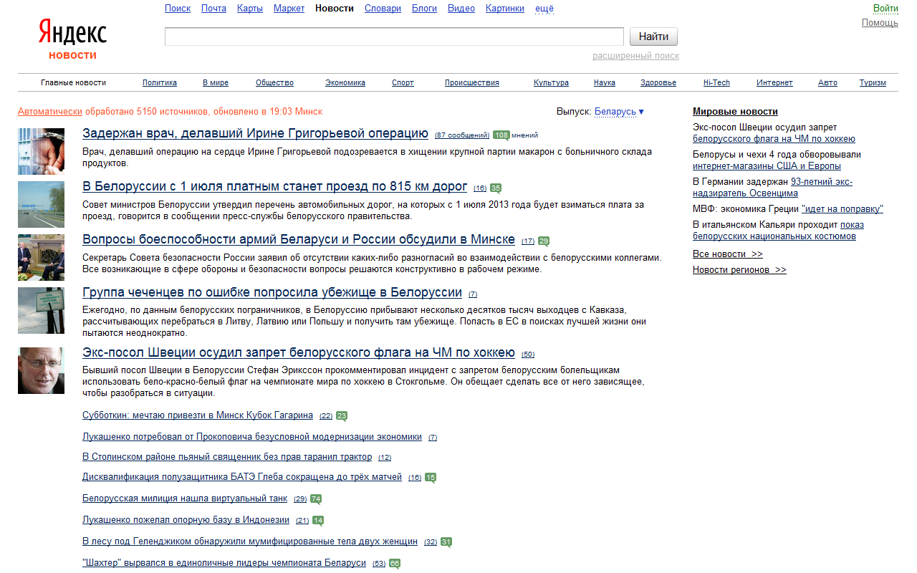This screenshot has width=917, height=573.
Task: Open the thumbnail of handcuffed hands
Action: pyautogui.click(x=41, y=151)
